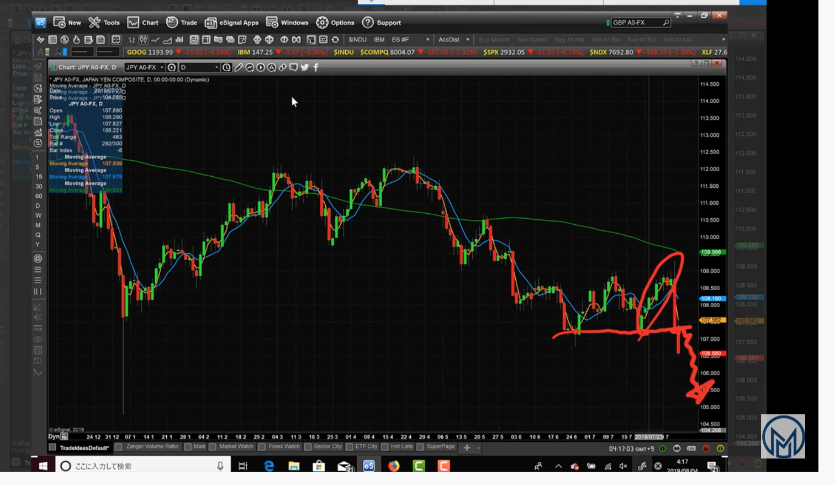
Task: Click the Facebook share icon
Action: coord(316,67)
